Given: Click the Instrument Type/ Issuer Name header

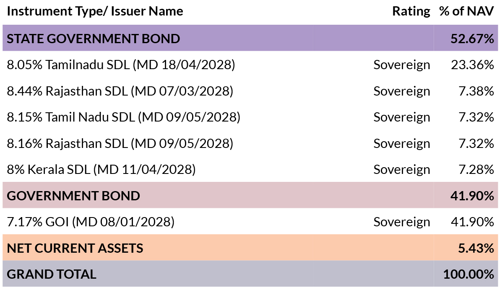Looking at the screenshot, I should [x=95, y=11].
